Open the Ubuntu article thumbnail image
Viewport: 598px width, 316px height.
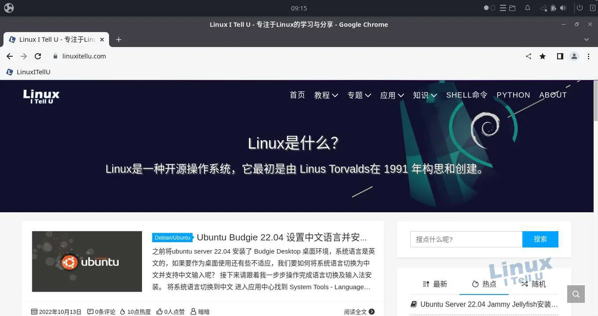pyautogui.click(x=87, y=261)
